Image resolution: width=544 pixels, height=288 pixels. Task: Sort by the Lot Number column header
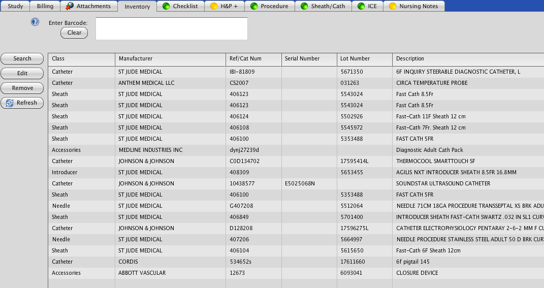tap(365, 59)
